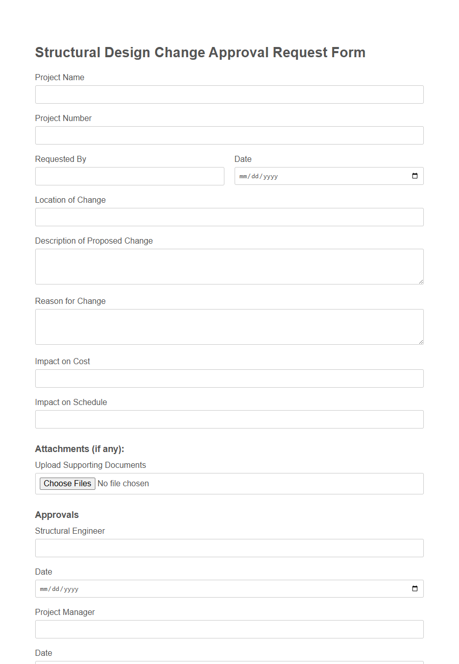This screenshot has height=664, width=459.
Task: Click the Impact on Cost field
Action: pos(228,378)
